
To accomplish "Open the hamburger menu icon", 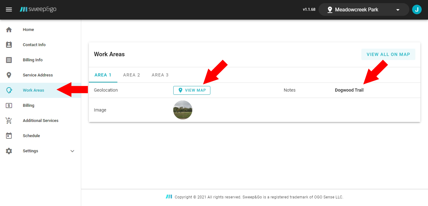I will click(9, 9).
